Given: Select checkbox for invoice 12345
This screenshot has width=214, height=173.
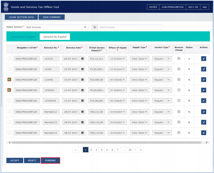Looking at the screenshot, I should (x=9, y=69).
